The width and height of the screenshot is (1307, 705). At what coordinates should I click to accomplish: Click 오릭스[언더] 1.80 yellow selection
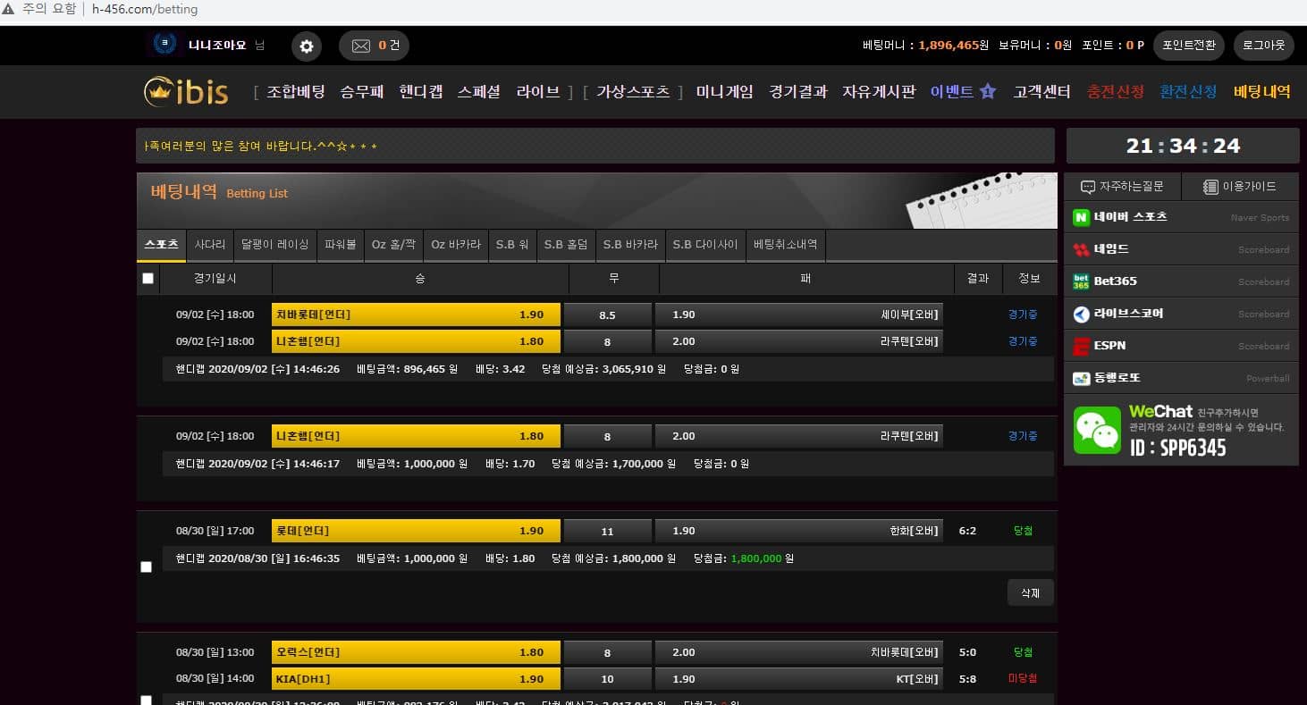pyautogui.click(x=416, y=652)
